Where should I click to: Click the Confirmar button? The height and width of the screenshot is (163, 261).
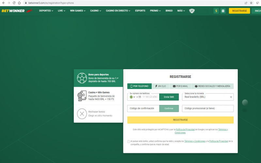[169, 109]
